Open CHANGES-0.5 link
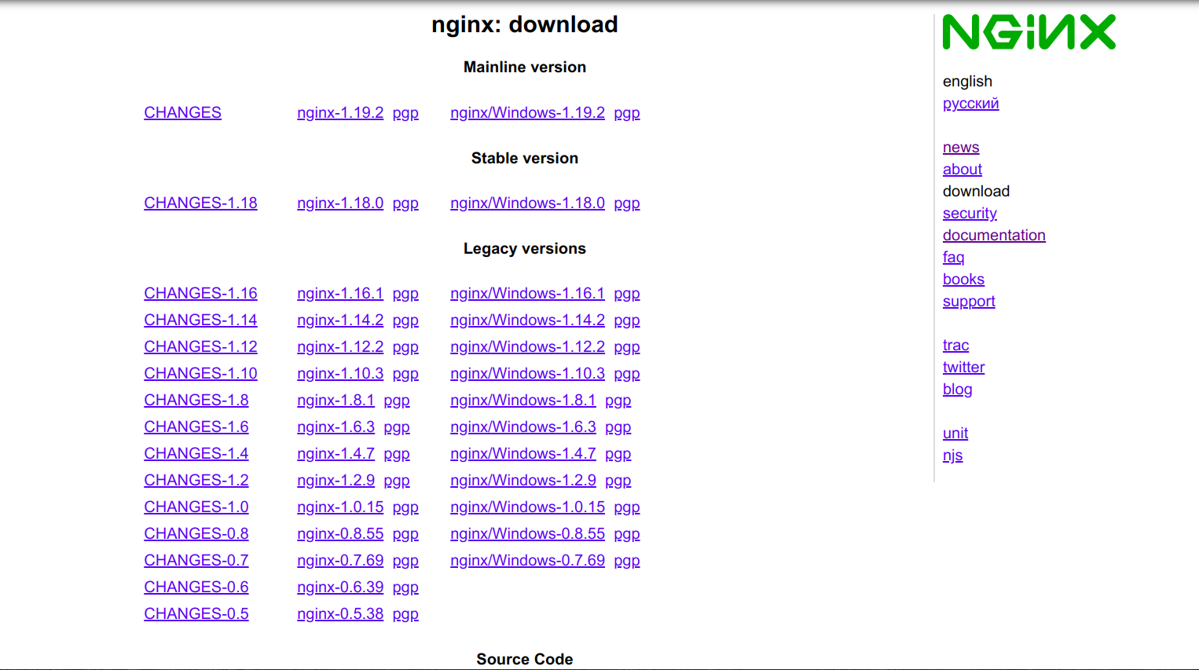Viewport: 1199px width, 670px height. click(x=196, y=613)
